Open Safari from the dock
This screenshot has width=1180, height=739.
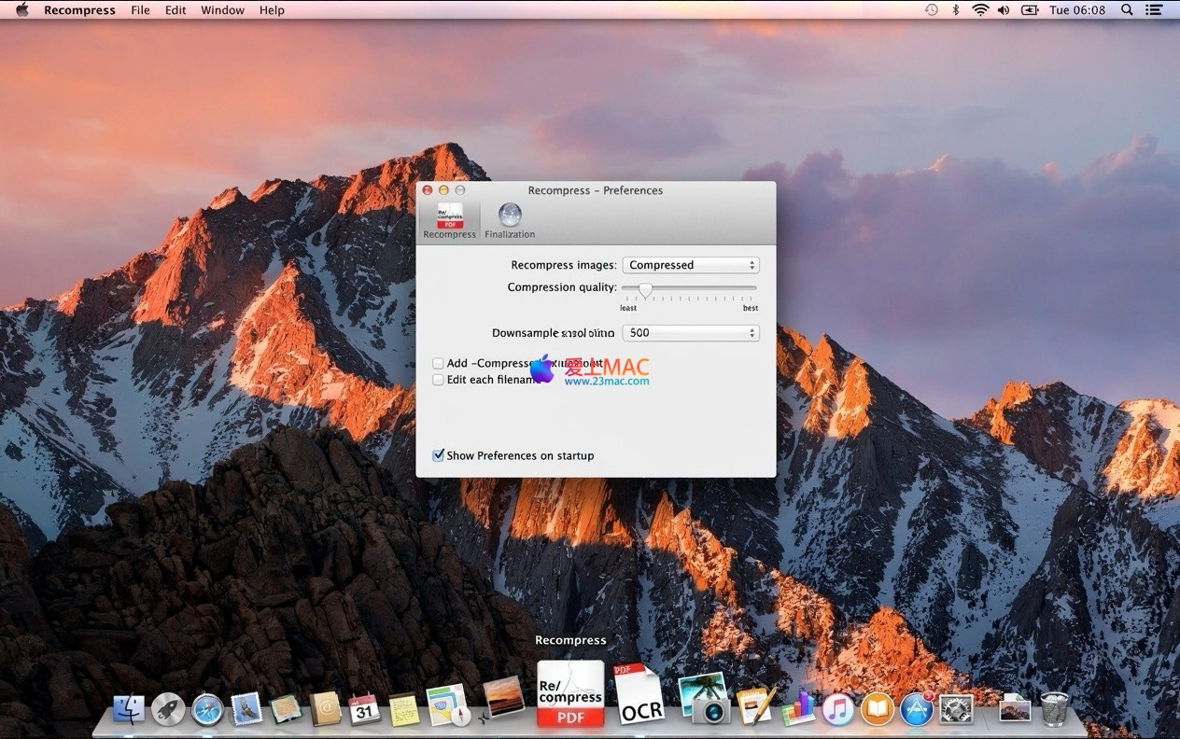click(207, 709)
